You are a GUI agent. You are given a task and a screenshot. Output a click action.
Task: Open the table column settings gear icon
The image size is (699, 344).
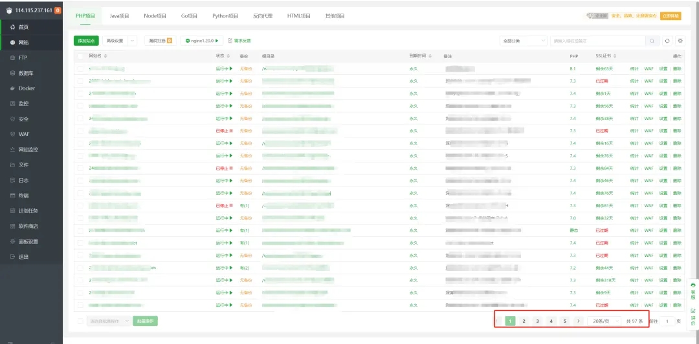(679, 41)
